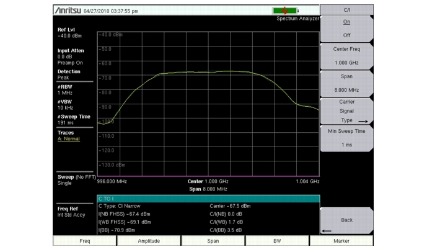Open the Freq menu tab

pos(85,241)
